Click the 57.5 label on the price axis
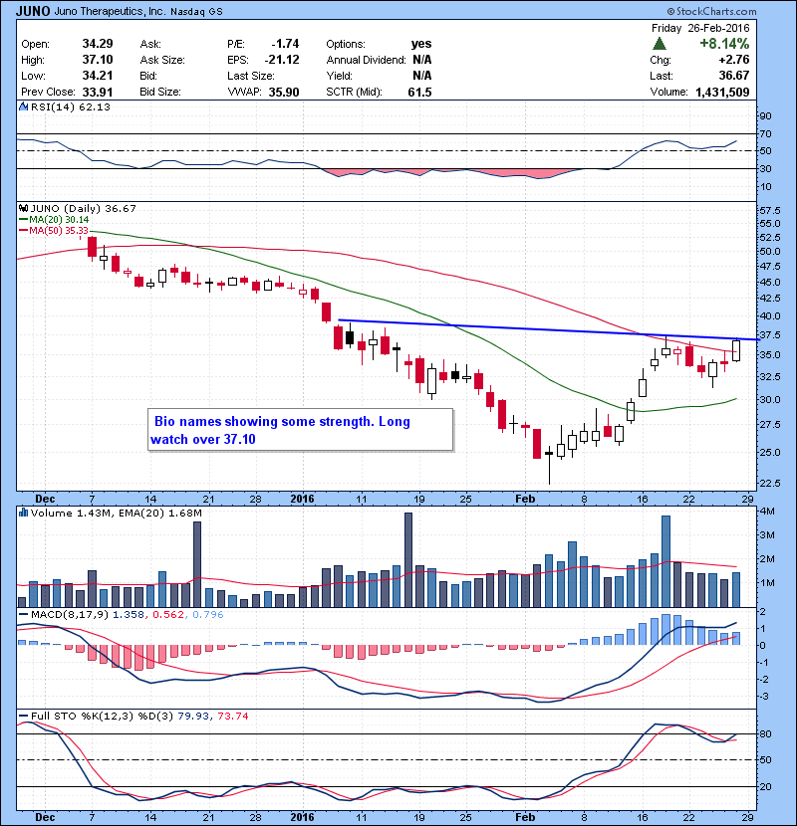 point(769,210)
